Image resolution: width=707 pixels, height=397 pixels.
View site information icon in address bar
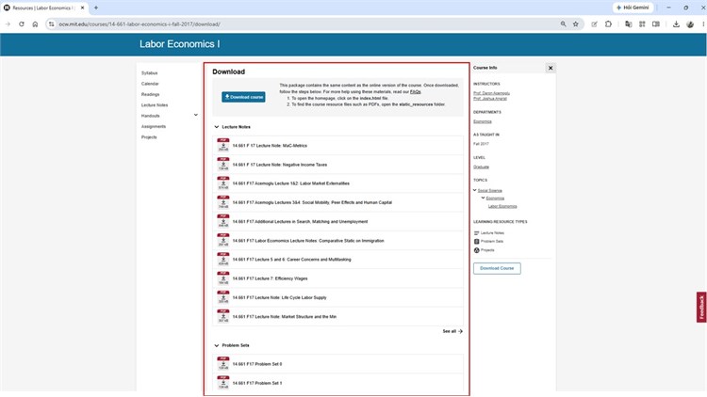[52, 24]
